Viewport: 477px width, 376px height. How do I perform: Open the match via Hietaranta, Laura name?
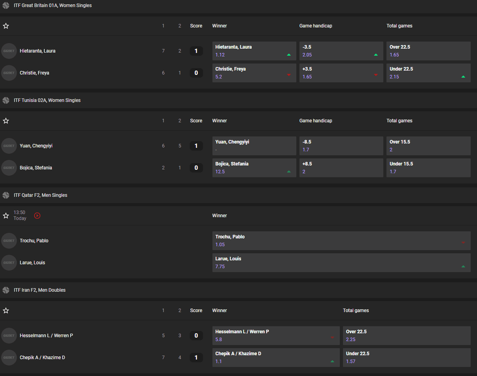[x=38, y=51]
